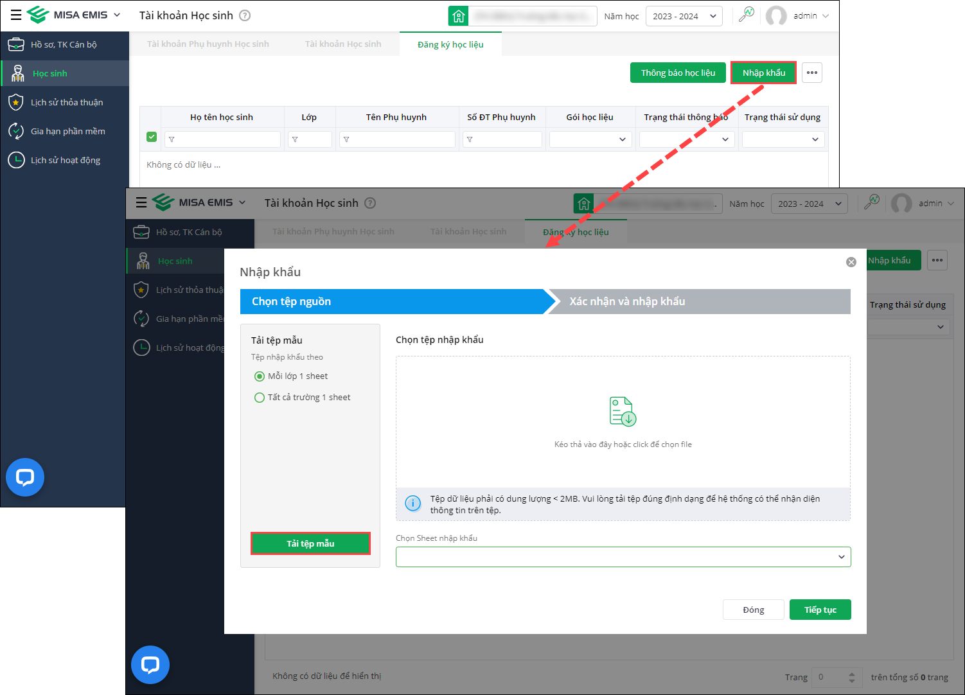Click the Lịch sử hoạt động clock icon, back window
The height and width of the screenshot is (695, 965).
(16, 160)
